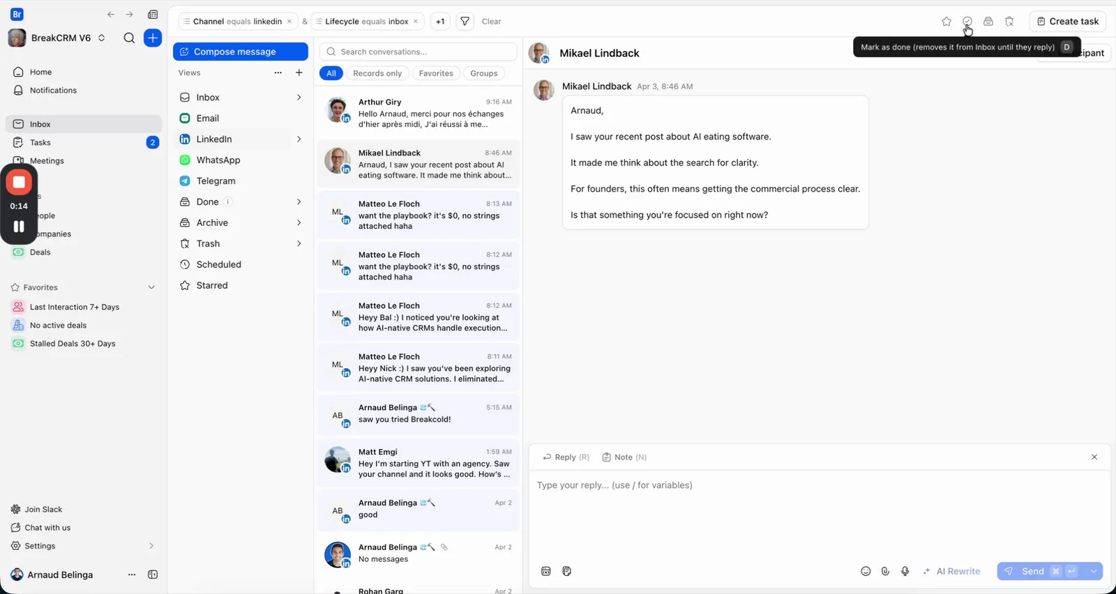Click the Compose message button
Image resolution: width=1116 pixels, height=594 pixels.
(x=241, y=52)
